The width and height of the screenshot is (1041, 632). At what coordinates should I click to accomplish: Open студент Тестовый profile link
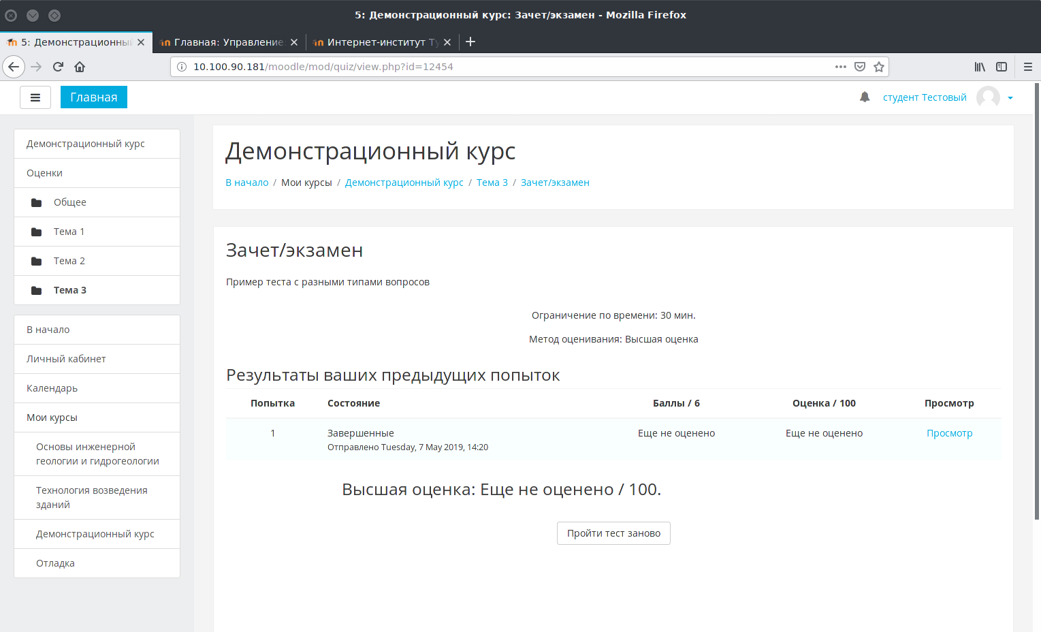(925, 97)
